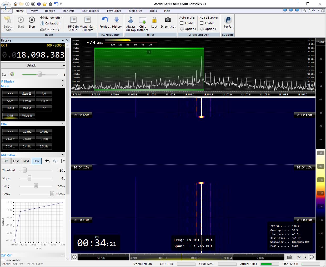Enable the Noise Blanker checkbox
Image resolution: width=326 pixels, height=267 pixels.
click(x=202, y=23)
